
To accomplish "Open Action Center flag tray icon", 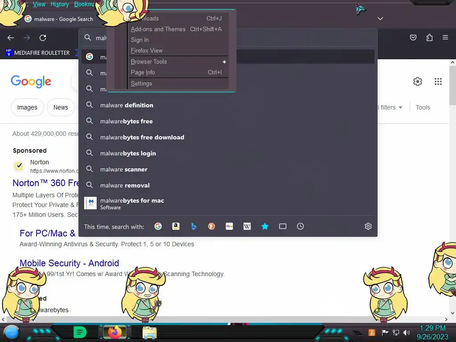I will pos(385,332).
